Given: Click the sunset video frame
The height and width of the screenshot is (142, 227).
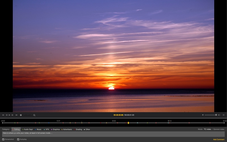Looking at the screenshot, I should pyautogui.click(x=113, y=56).
